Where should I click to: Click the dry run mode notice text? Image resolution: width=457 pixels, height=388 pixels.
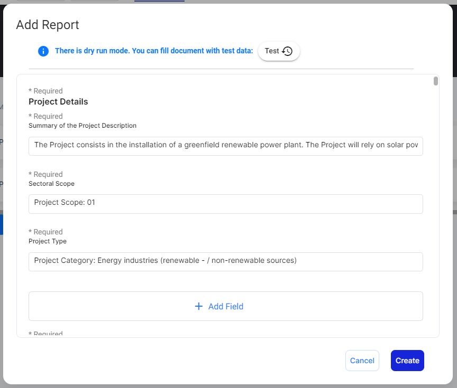[154, 51]
